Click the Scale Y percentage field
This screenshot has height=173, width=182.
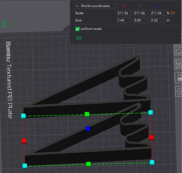(x=141, y=13)
